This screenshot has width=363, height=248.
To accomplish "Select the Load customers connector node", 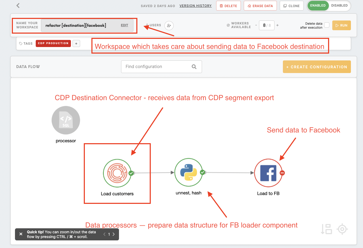I will [117, 173].
